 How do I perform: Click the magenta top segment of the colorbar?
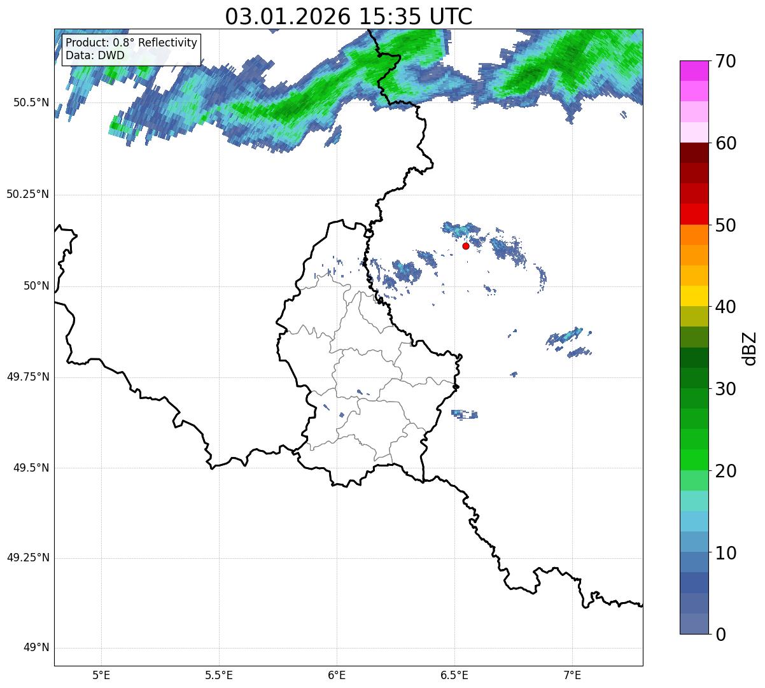tap(694, 71)
